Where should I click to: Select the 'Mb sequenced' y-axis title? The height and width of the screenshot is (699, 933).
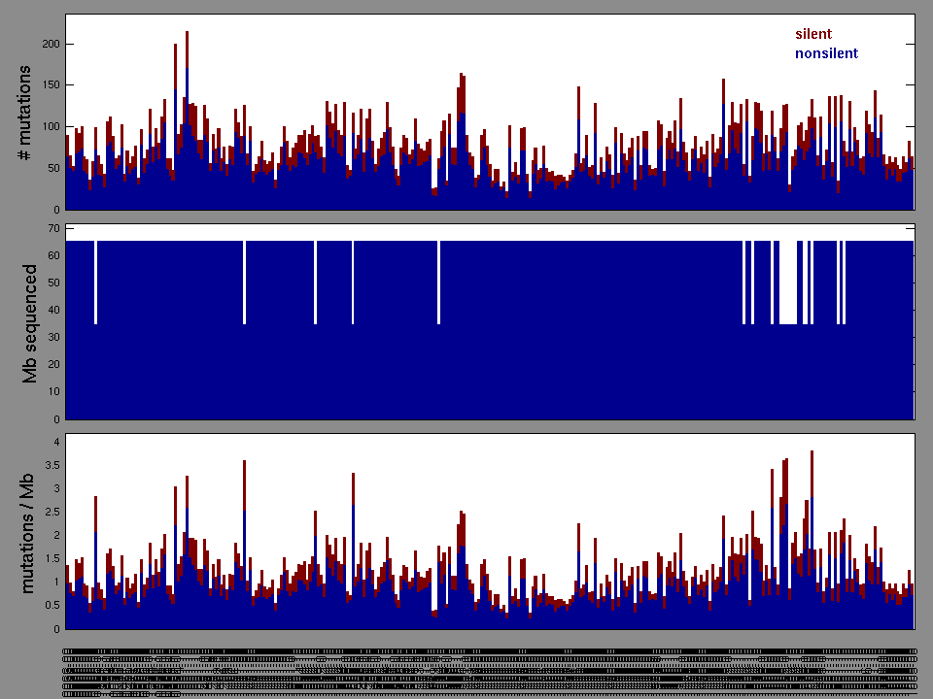pyautogui.click(x=30, y=323)
